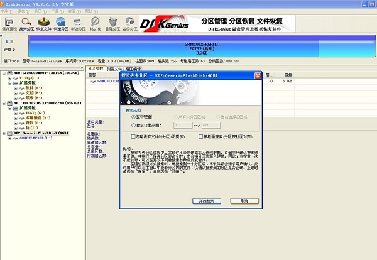Collapse the 扩展分区 node under HD0
Screen dimensions: 377x260
[10, 83]
